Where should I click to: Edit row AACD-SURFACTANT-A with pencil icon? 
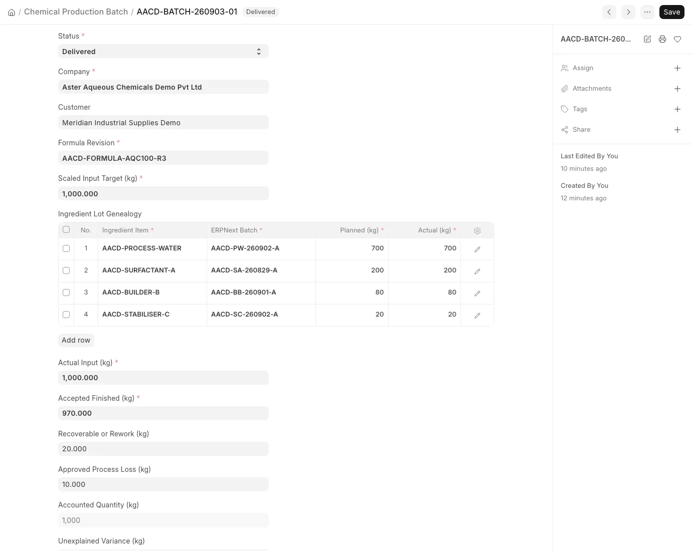(x=477, y=271)
